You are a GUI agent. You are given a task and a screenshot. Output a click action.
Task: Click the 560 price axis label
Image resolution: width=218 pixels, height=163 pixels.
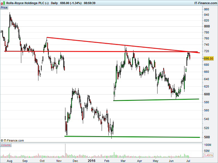pyautogui.click(x=207, y=111)
